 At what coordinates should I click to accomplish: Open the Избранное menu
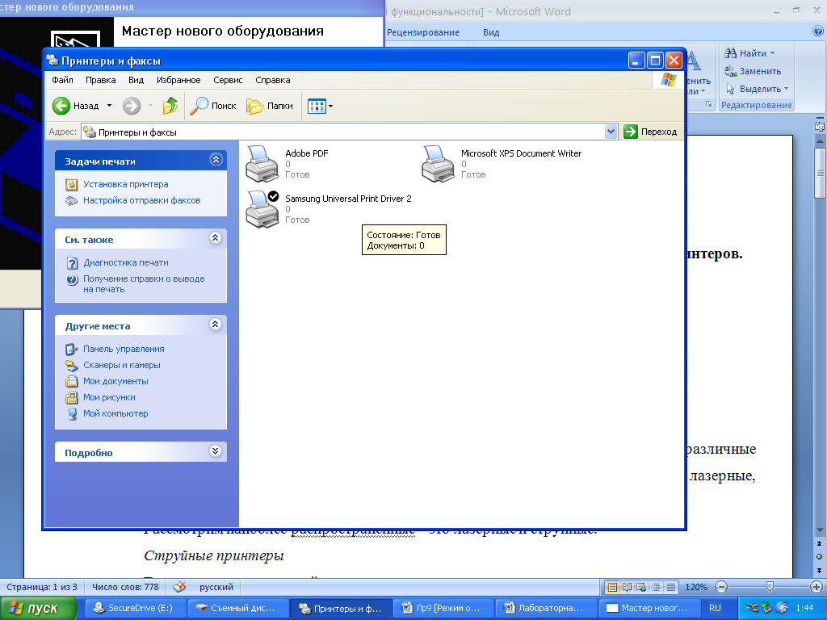tap(178, 80)
